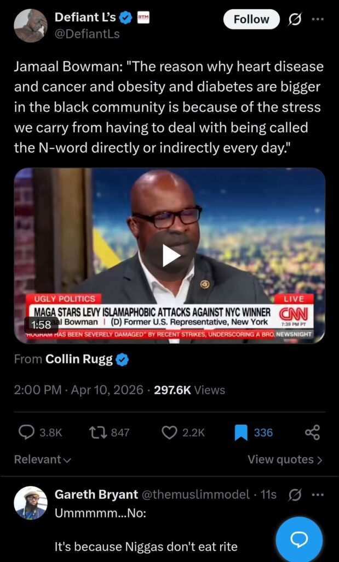The image size is (339, 562).
Task: Open the @DefiantLs handle
Action: coord(87,34)
